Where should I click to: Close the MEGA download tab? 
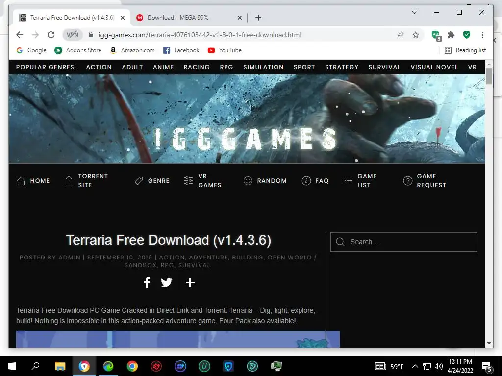click(239, 18)
